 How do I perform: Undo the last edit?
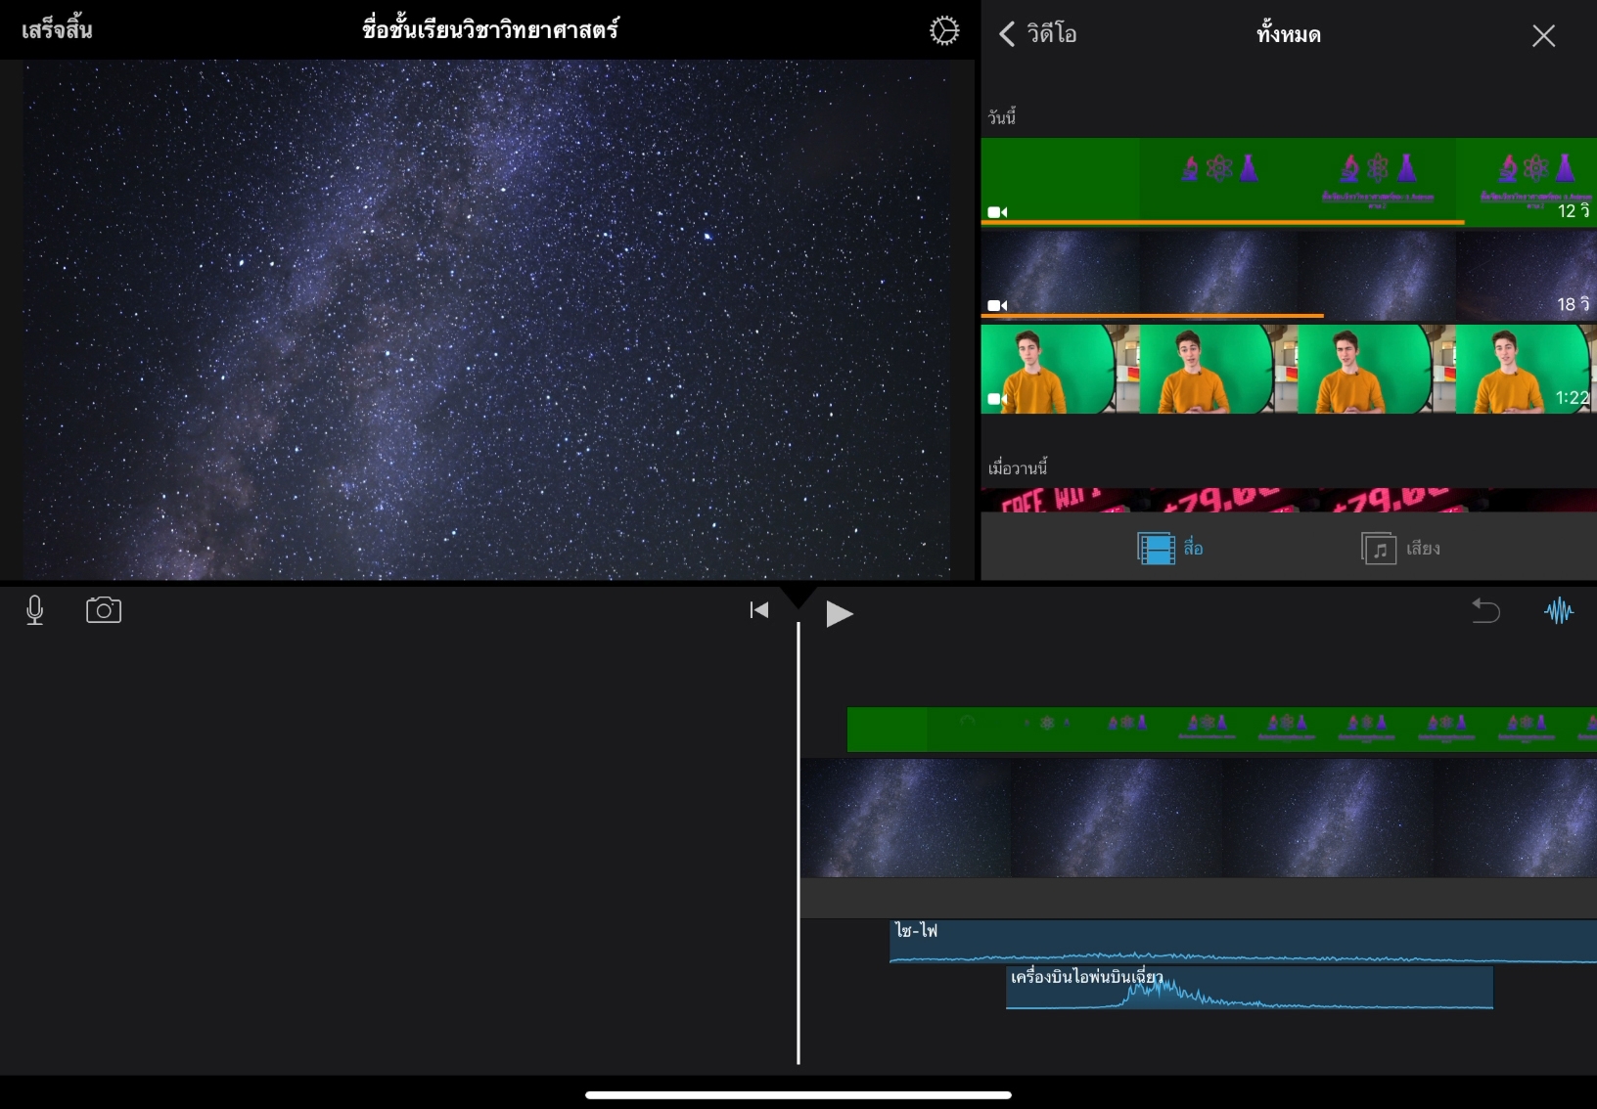click(1484, 611)
